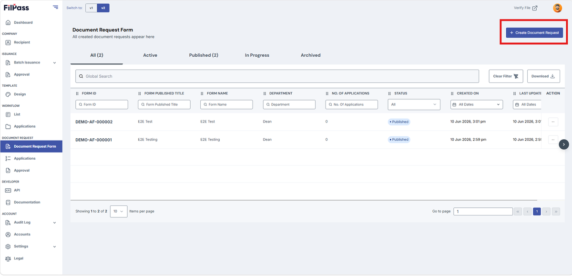
Task: Click the STATUS column drag handle icon
Action: [390, 93]
